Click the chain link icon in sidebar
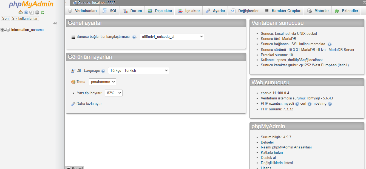This screenshot has width=366, height=169. click(x=55, y=24)
